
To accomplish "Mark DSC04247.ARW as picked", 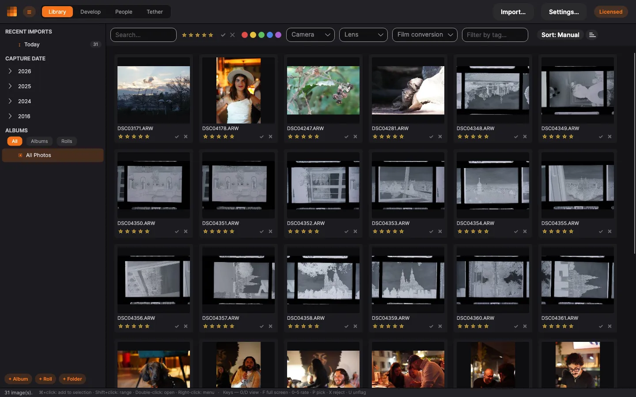I will click(346, 137).
